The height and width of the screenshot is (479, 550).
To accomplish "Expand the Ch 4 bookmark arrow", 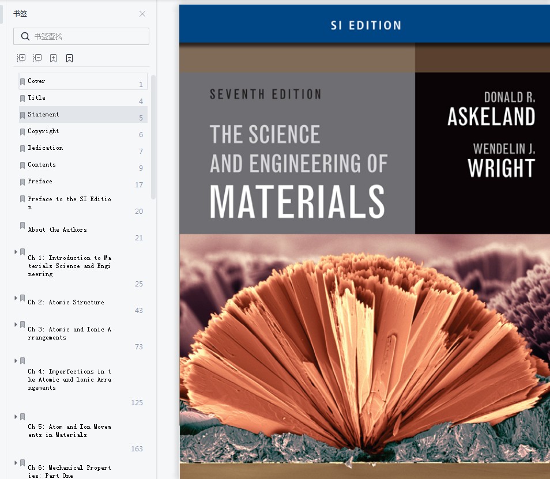I will pyautogui.click(x=16, y=360).
